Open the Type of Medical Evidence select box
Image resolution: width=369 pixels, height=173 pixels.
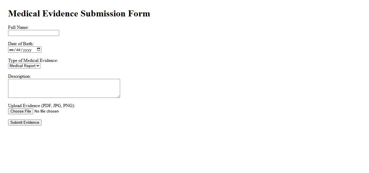click(24, 66)
